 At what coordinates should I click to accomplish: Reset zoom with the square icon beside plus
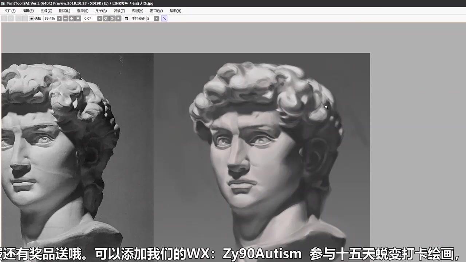point(78,18)
